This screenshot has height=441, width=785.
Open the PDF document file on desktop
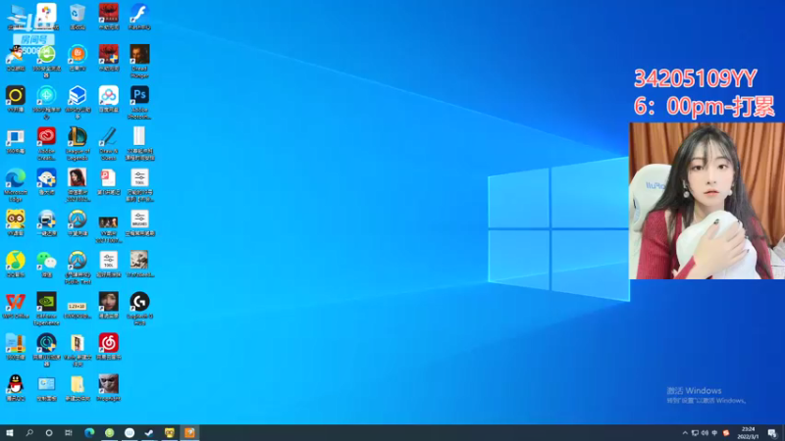[x=108, y=181]
